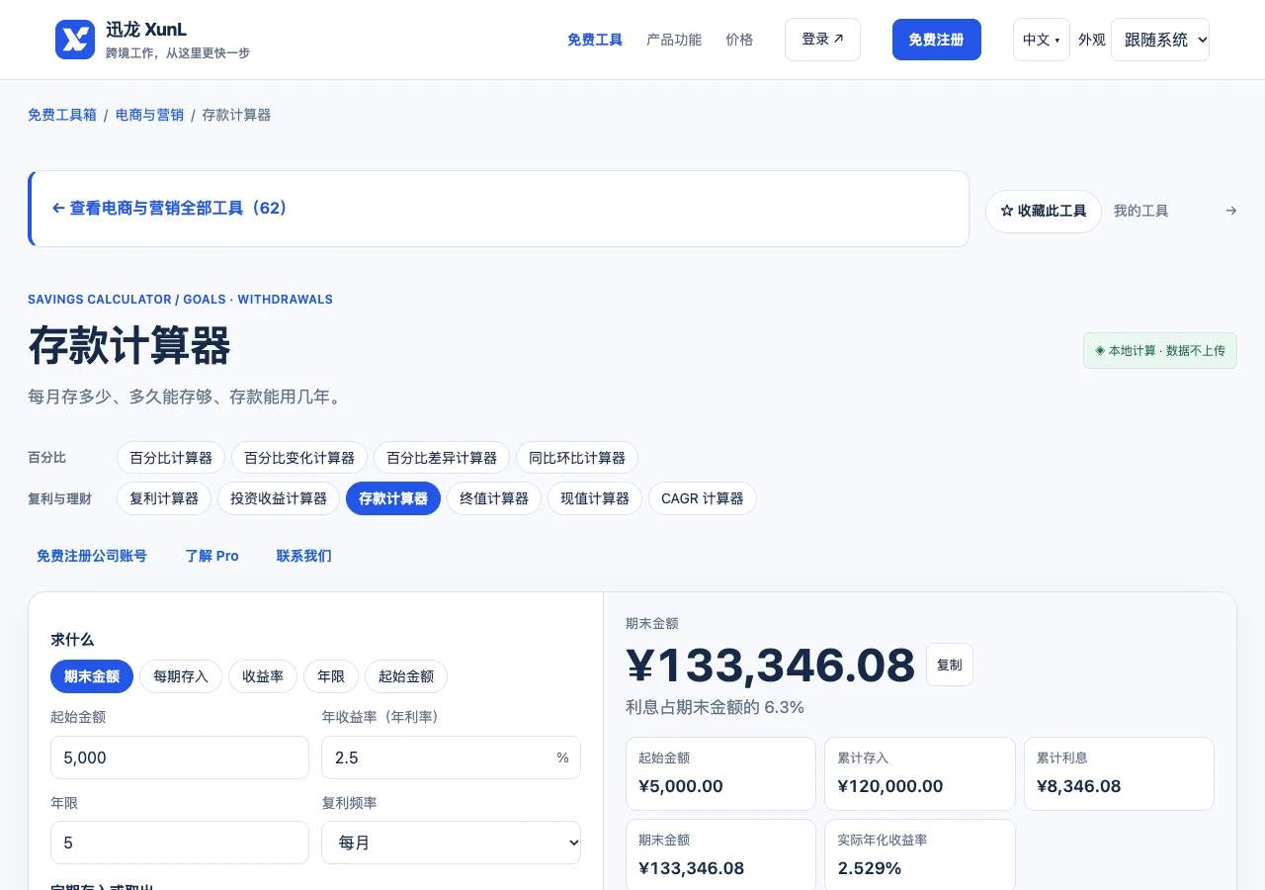Select CAGR 计算器 tool chip
Viewport: 1265px width, 890px height.
[703, 498]
